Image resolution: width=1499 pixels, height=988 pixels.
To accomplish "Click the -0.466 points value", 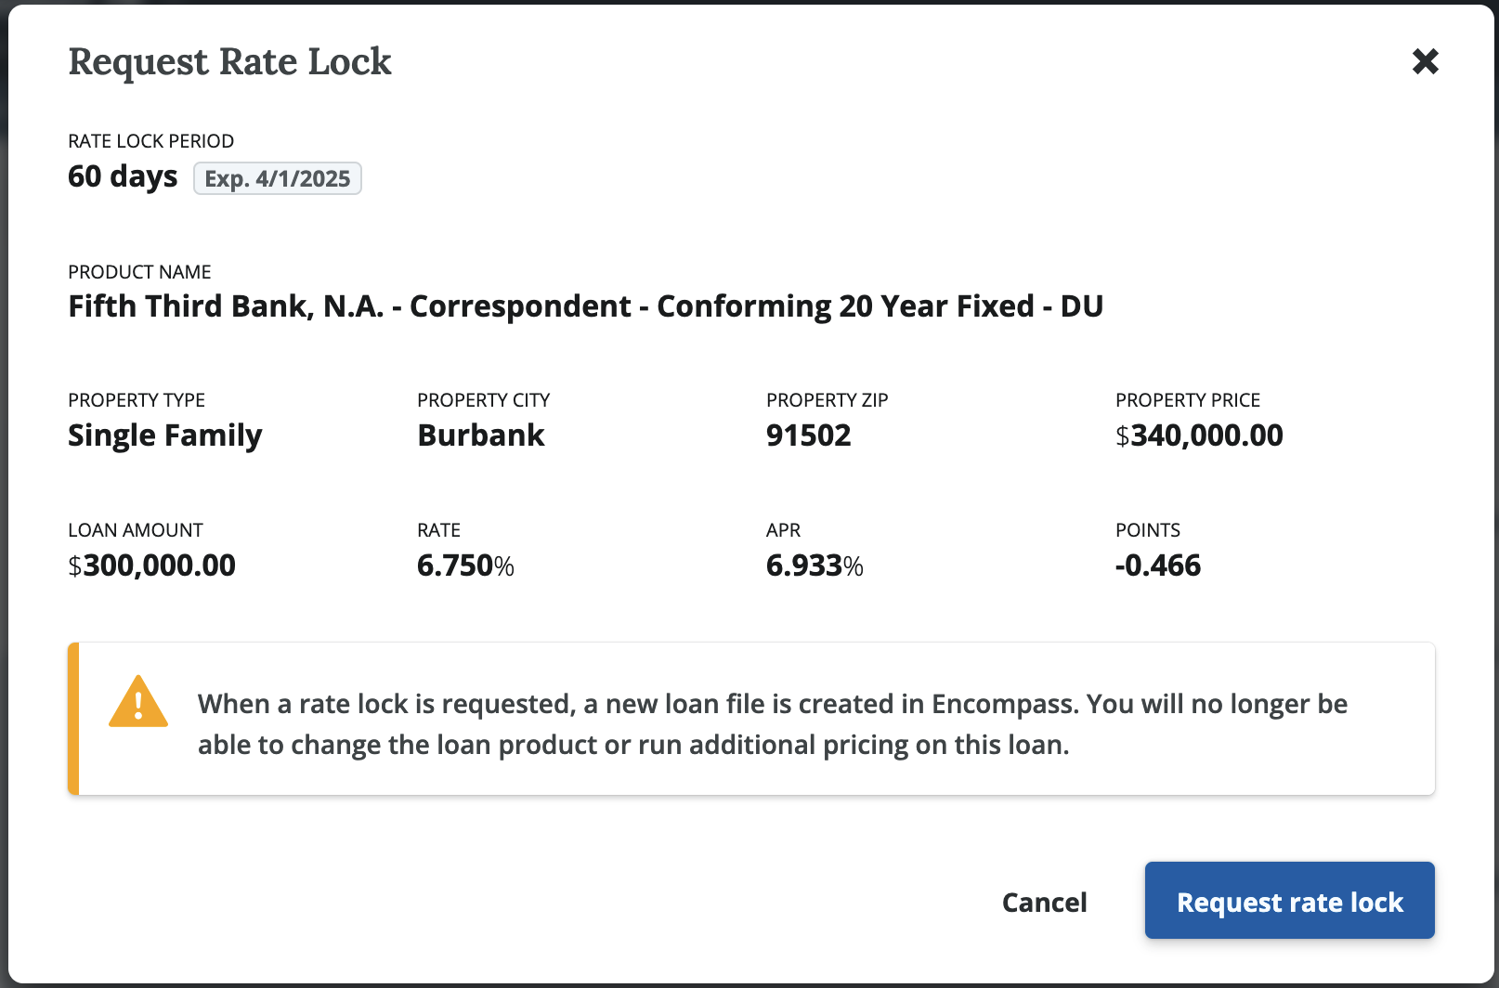I will point(1158,565).
